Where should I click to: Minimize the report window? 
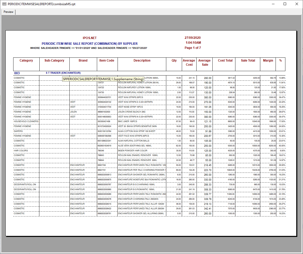(273, 4)
